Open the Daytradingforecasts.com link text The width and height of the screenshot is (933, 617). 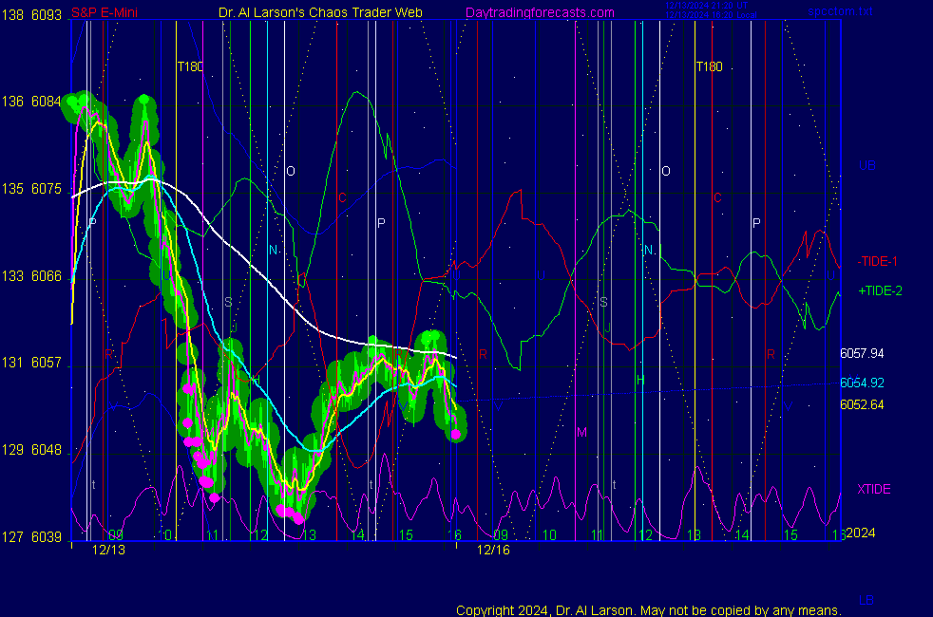540,12
